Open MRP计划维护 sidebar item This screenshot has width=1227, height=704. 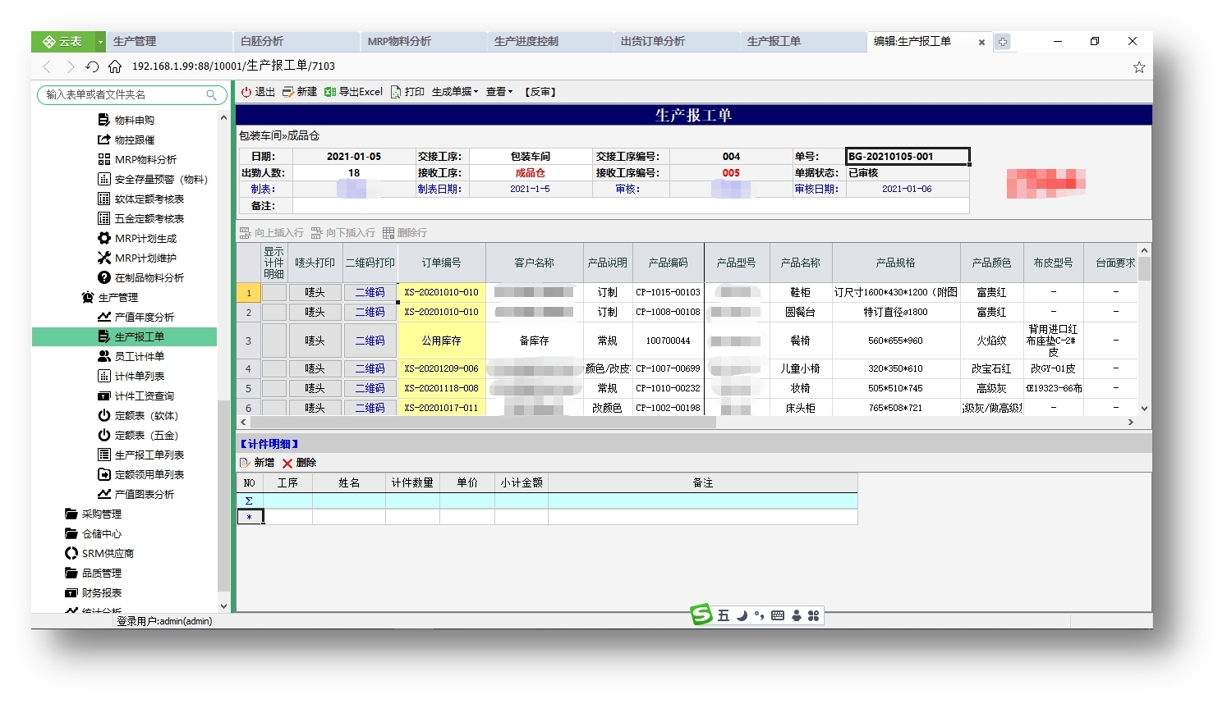(x=136, y=258)
